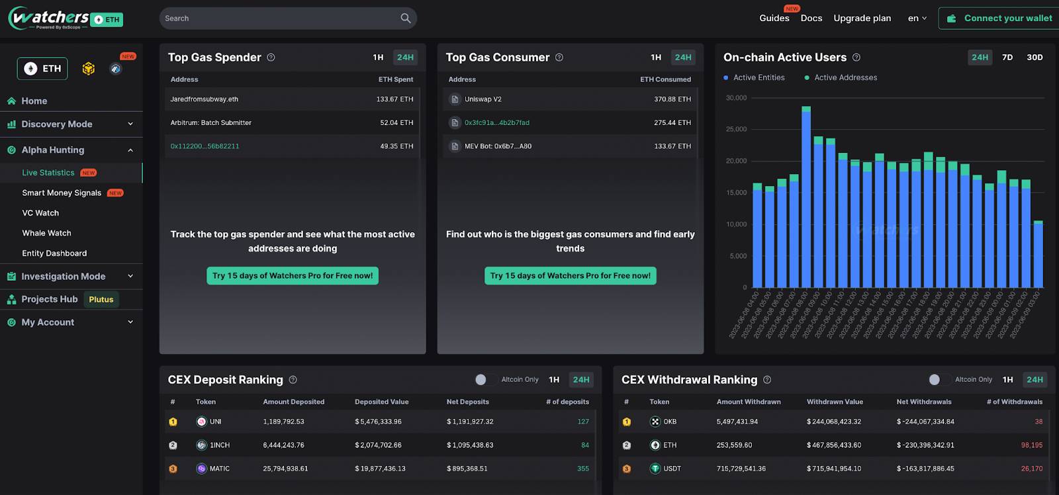This screenshot has width=1059, height=495.
Task: Click the Alpha Hunting target icon
Action: point(11,150)
